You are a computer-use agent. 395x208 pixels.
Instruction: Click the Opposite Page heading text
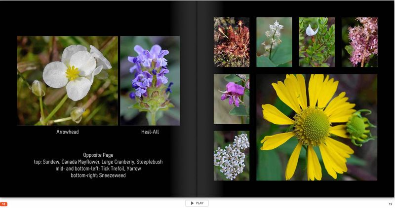pos(98,155)
